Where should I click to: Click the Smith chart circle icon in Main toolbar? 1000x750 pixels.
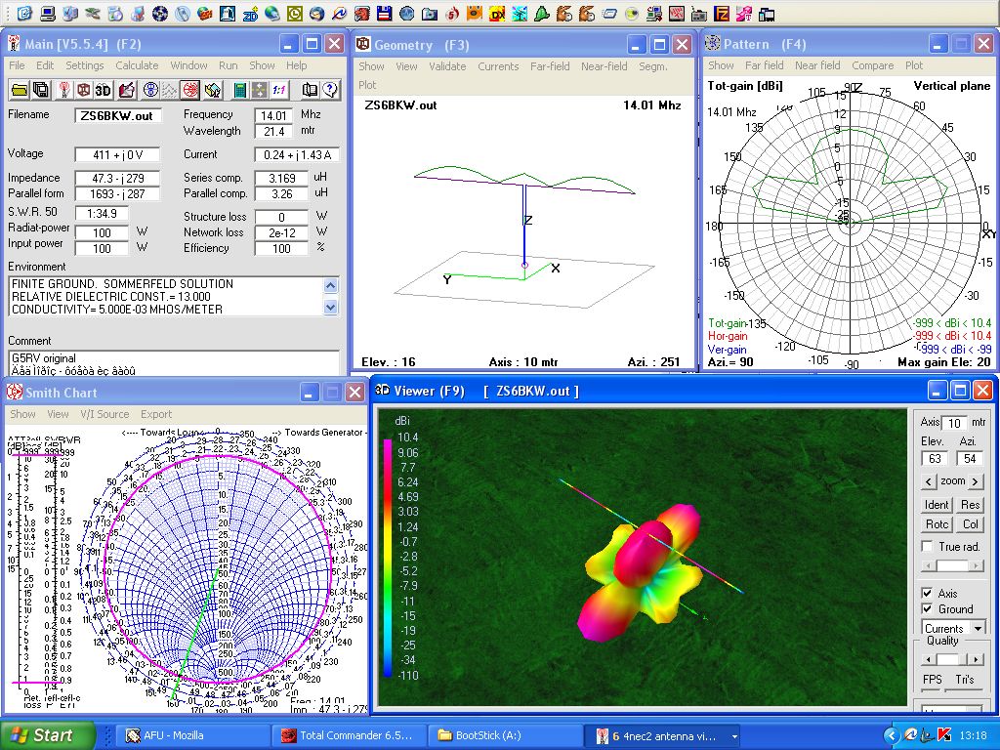(x=189, y=90)
